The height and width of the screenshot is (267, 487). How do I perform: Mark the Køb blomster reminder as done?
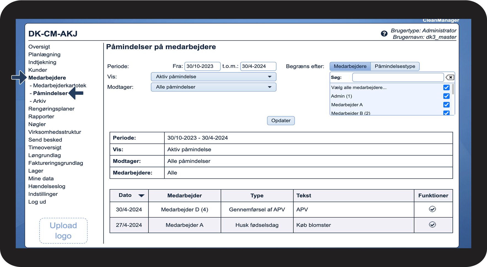(432, 225)
